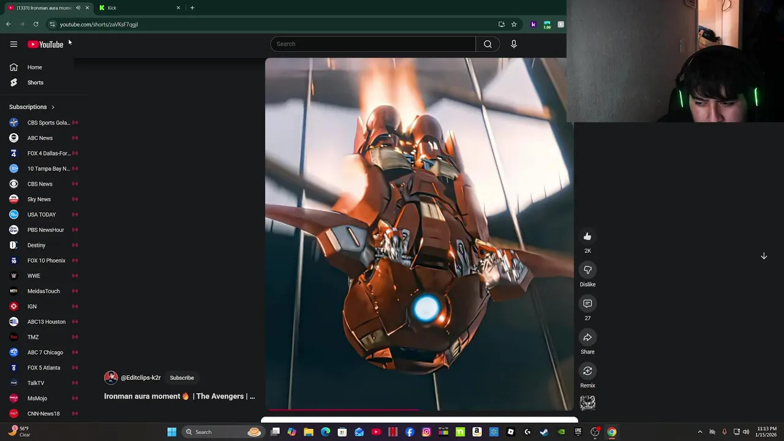Image resolution: width=784 pixels, height=441 pixels.
Task: Open IGN channel in sidebar
Action: [x=44, y=306]
